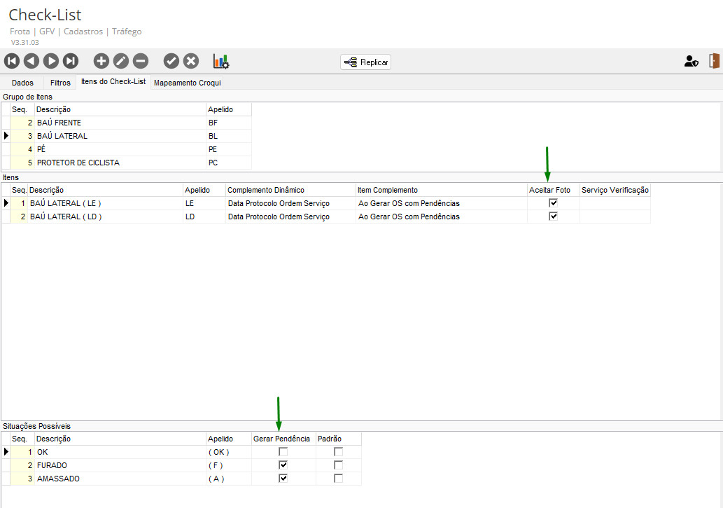The height and width of the screenshot is (508, 723).
Task: Open the Mapeamento Croqui tab
Action: [187, 83]
